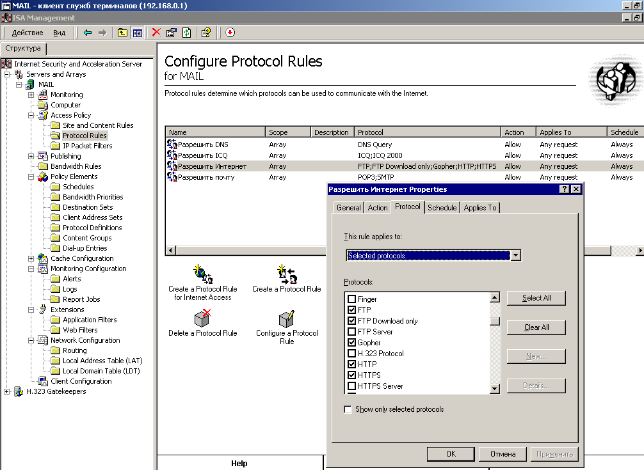Image resolution: width=644 pixels, height=470 pixels.
Task: Click the Cache Configuration node icon
Action: click(x=43, y=258)
